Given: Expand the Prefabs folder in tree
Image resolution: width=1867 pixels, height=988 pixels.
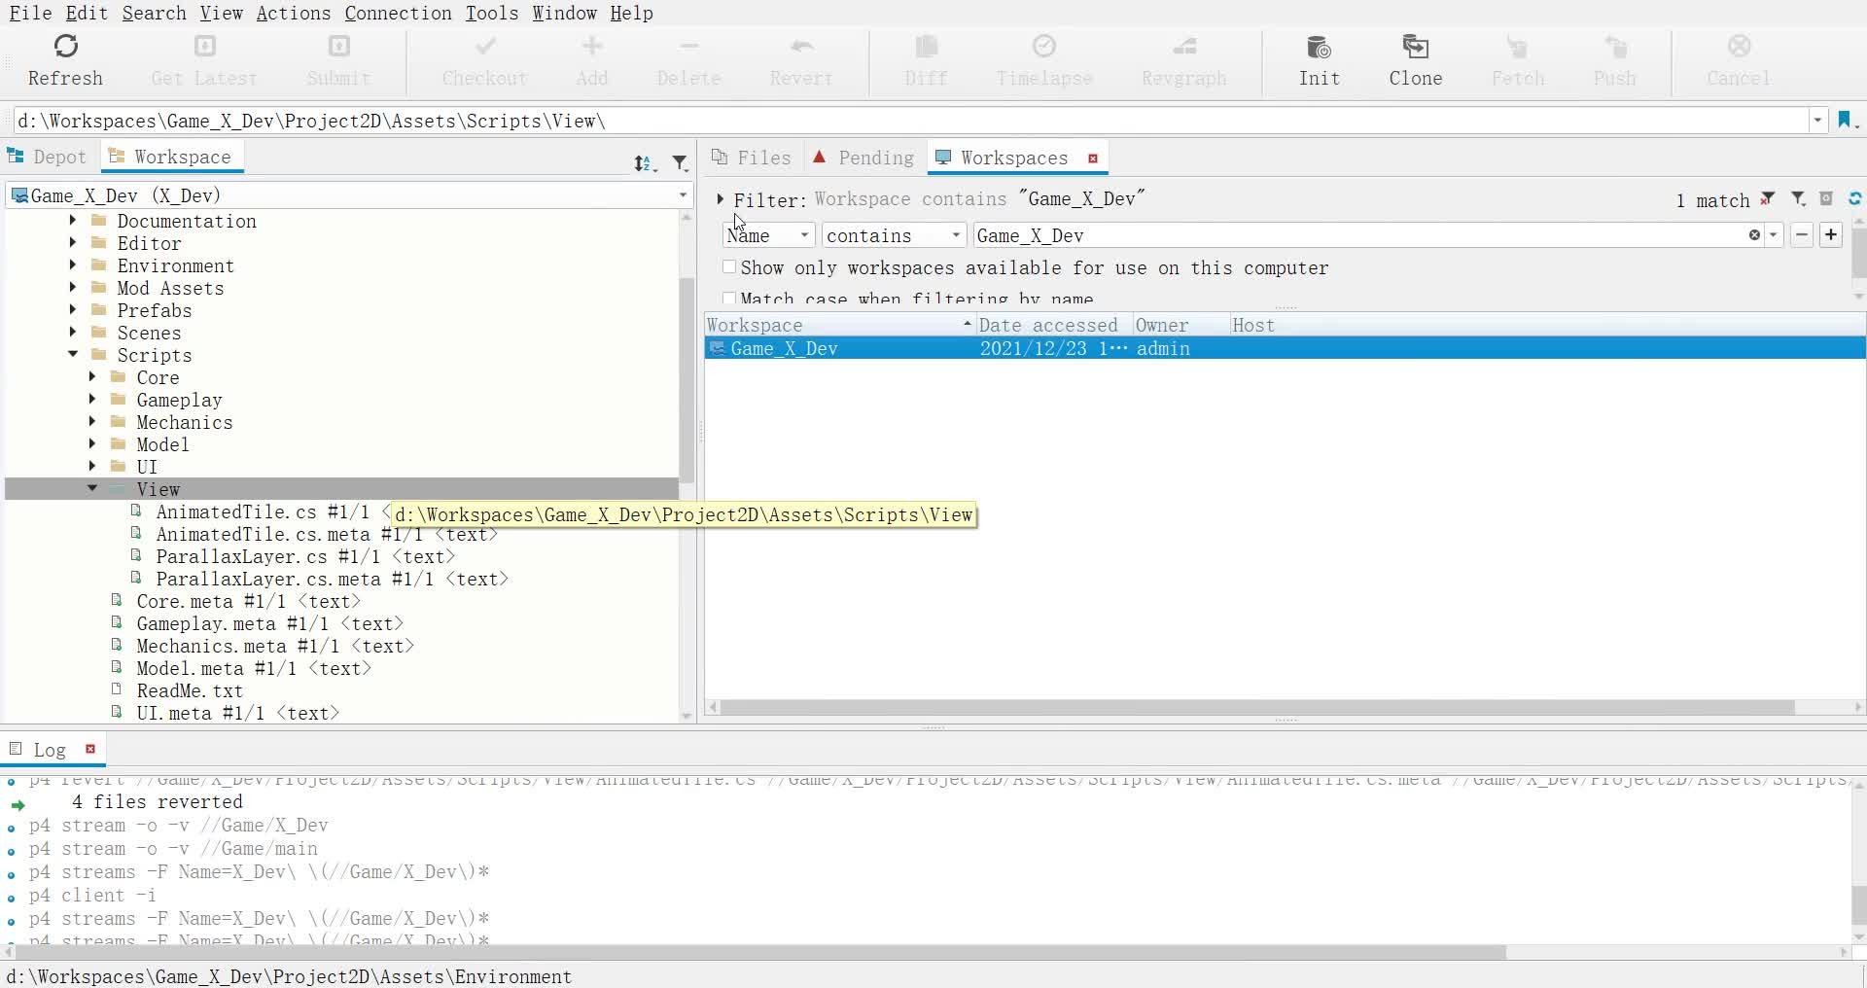Looking at the screenshot, I should click(x=73, y=310).
